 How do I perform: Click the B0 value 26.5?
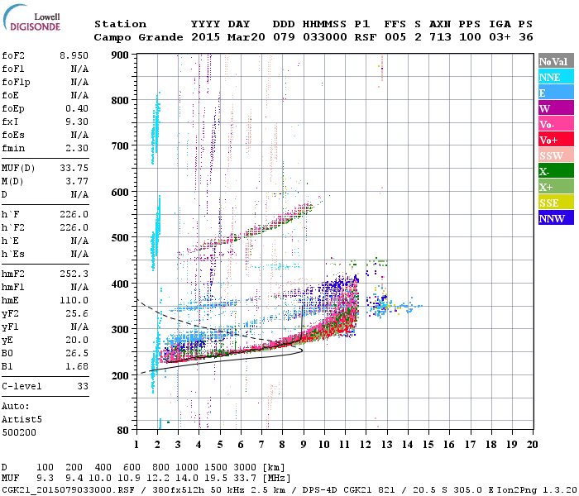77,354
